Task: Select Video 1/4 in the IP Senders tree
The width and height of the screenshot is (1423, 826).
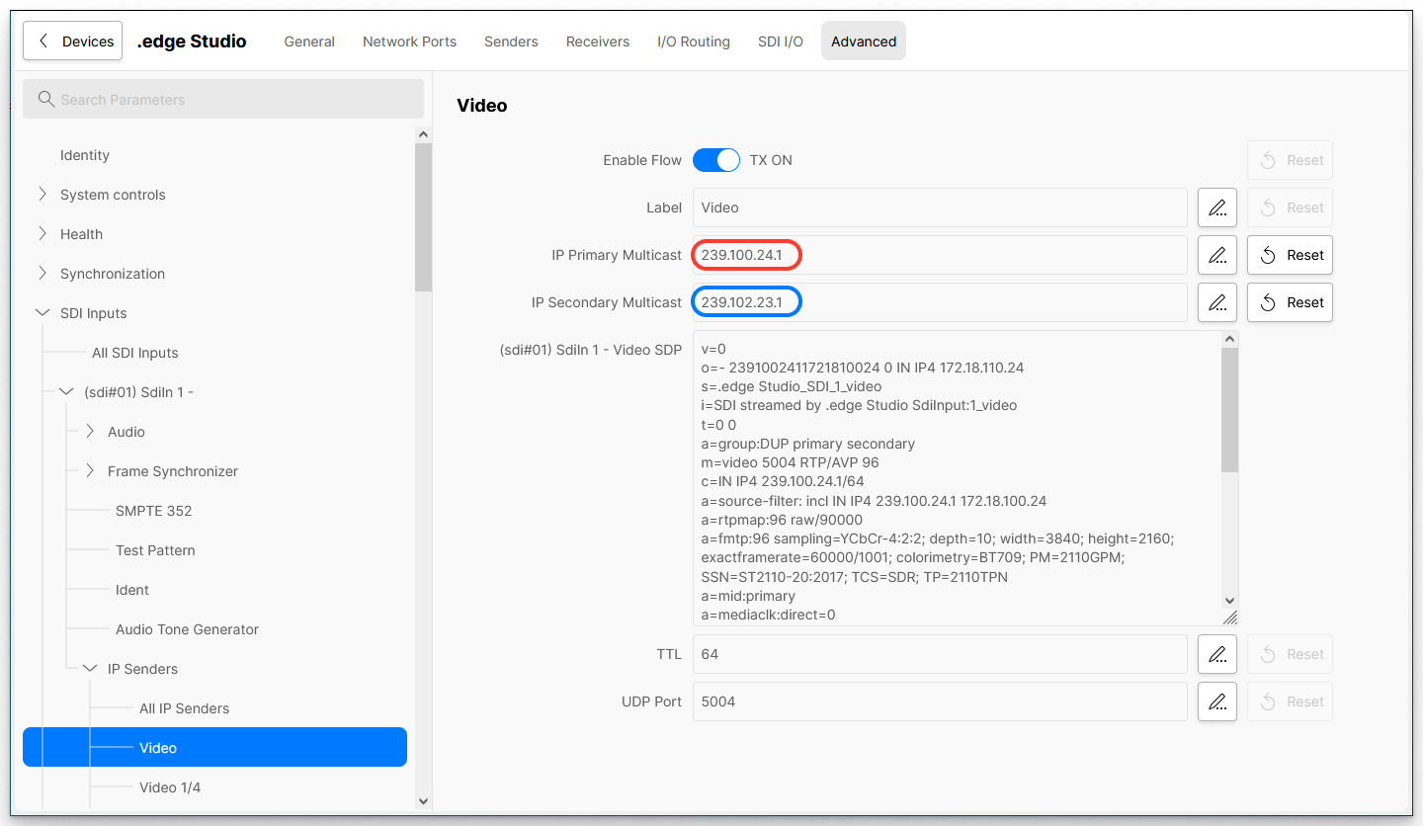Action: pos(170,787)
